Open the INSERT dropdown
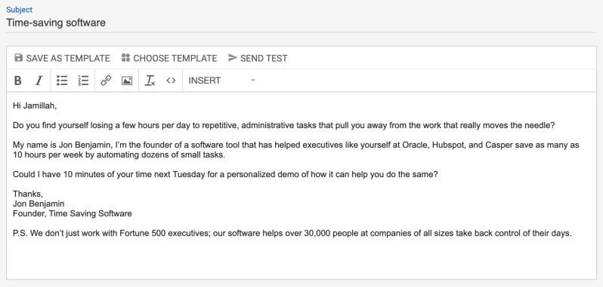 click(x=221, y=81)
